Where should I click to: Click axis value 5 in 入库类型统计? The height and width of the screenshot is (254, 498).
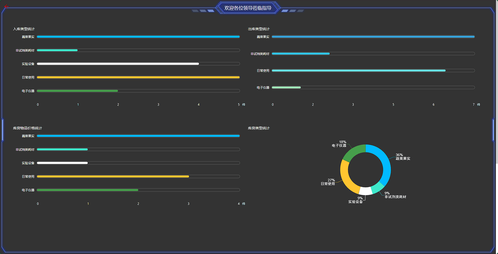pos(239,104)
